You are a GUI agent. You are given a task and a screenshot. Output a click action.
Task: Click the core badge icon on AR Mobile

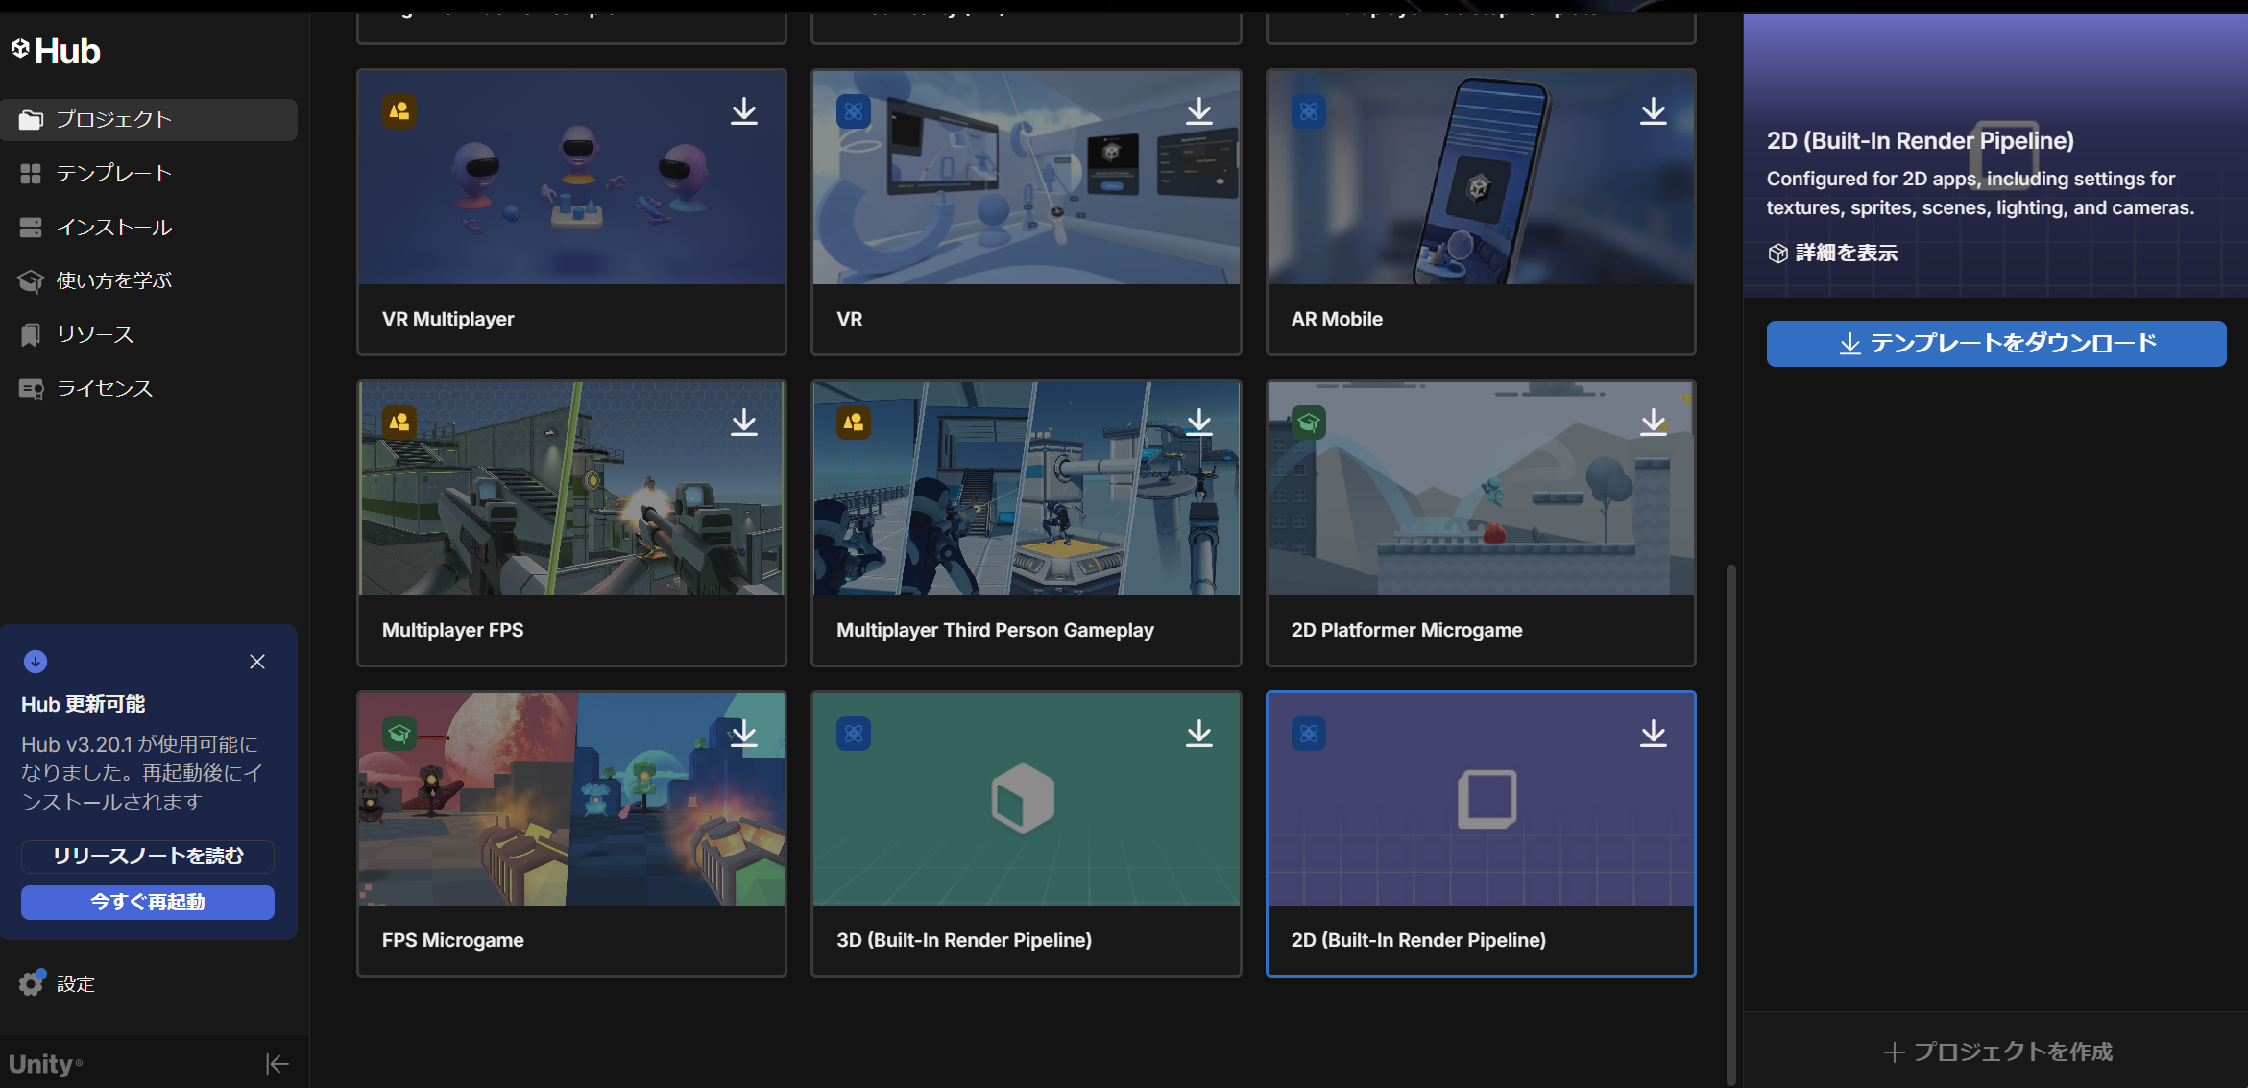pyautogui.click(x=1309, y=111)
